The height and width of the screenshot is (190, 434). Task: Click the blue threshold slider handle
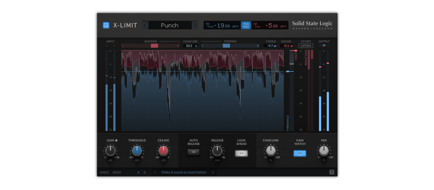[x=288, y=71]
